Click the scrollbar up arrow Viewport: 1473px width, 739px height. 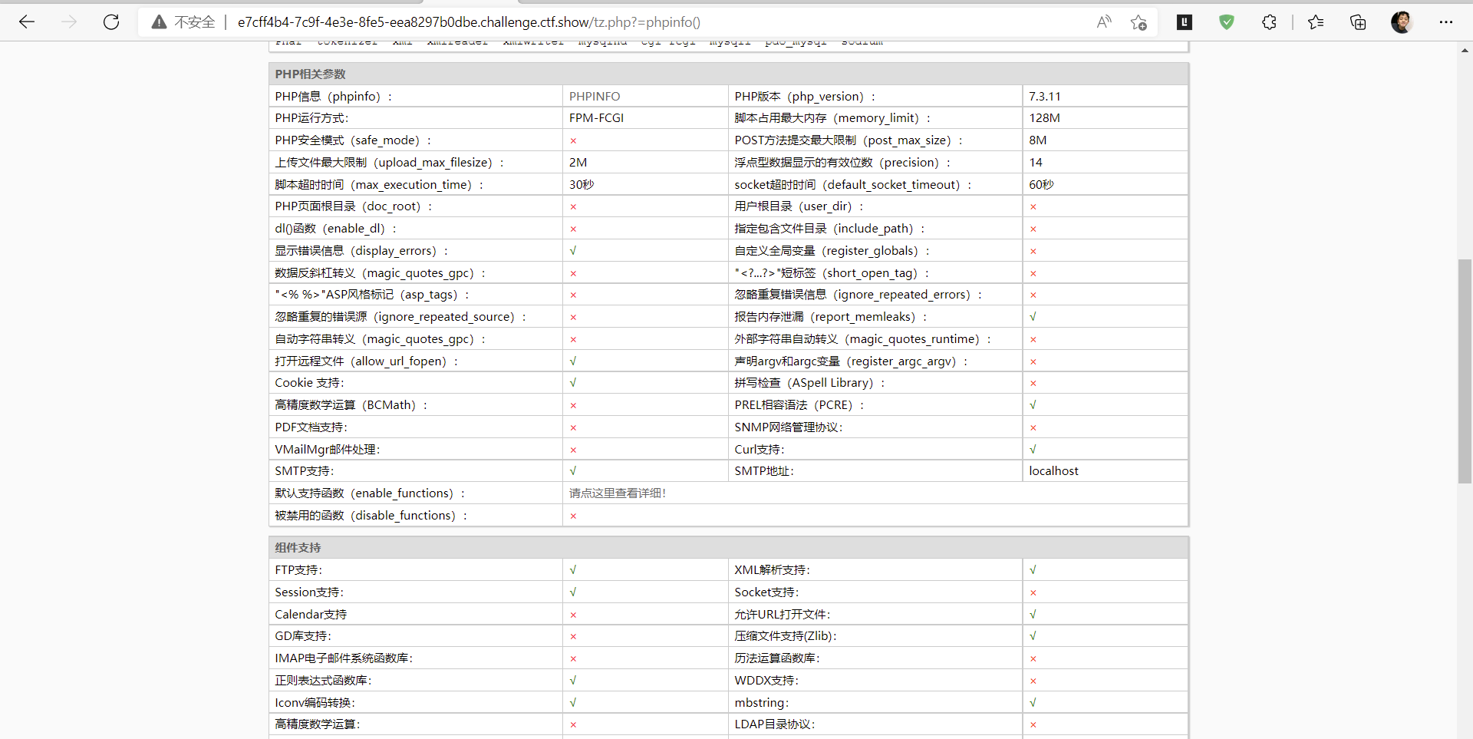click(1465, 51)
